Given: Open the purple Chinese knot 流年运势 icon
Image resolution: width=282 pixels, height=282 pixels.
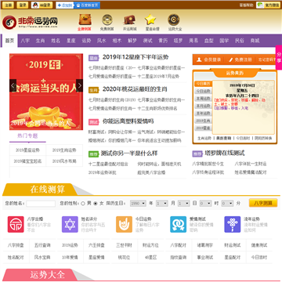Looking at the screenshot, I should pyautogui.click(x=233, y=224).
